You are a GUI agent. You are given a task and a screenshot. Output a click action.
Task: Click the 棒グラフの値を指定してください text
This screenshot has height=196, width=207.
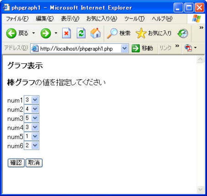(56, 82)
